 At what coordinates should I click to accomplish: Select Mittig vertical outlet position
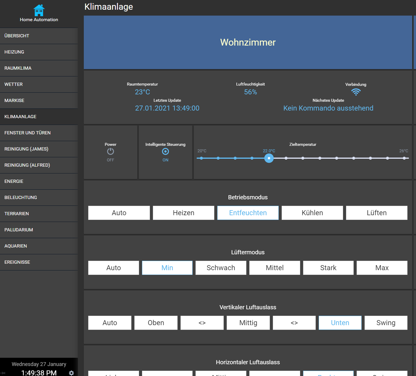[248, 323]
